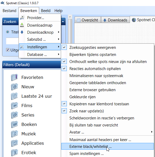Viewport: 155px width, 157px height.
Task: Toggle Zoeksuggesties weergeven option
Action: point(108,48)
